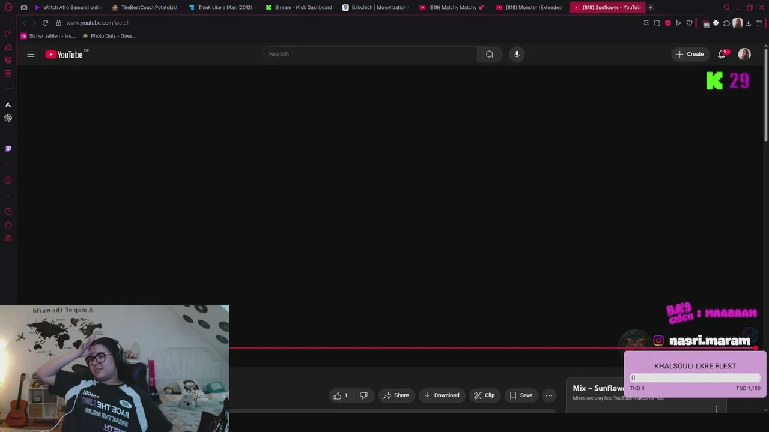Like the video thumbs up button

click(341, 395)
